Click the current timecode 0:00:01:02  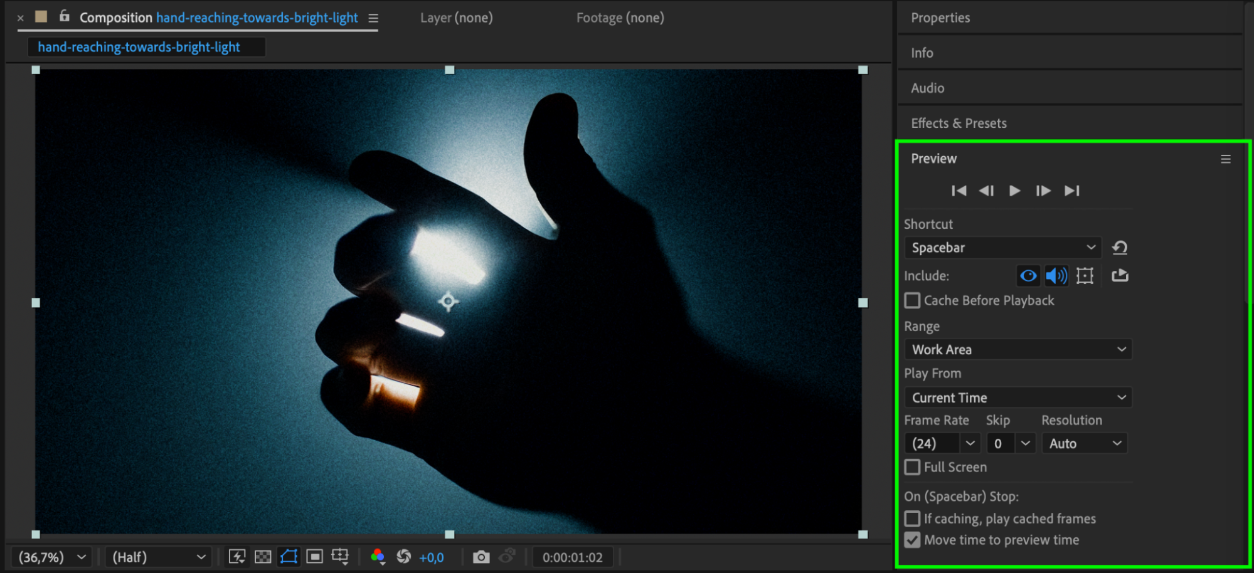[572, 557]
